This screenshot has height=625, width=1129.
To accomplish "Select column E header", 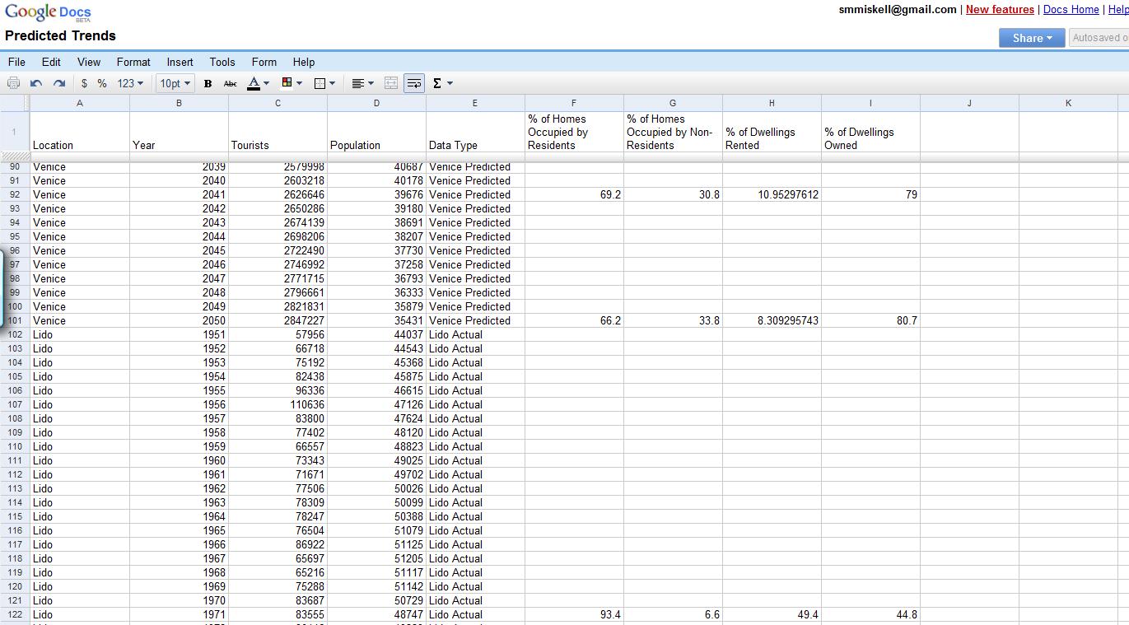I will click(x=475, y=103).
